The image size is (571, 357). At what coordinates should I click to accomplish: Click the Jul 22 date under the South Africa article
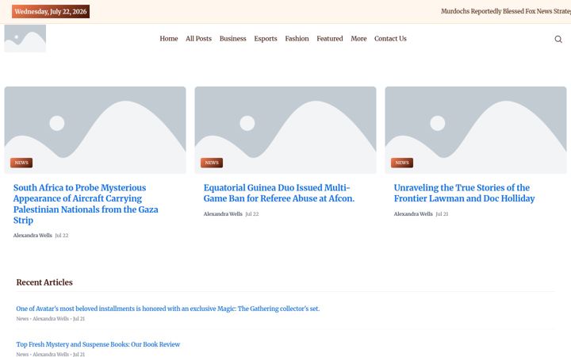(x=62, y=236)
